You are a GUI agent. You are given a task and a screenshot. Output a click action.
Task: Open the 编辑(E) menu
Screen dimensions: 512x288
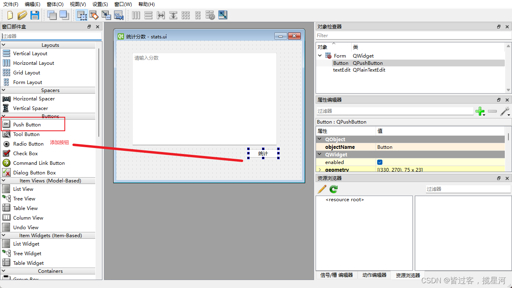(32, 4)
